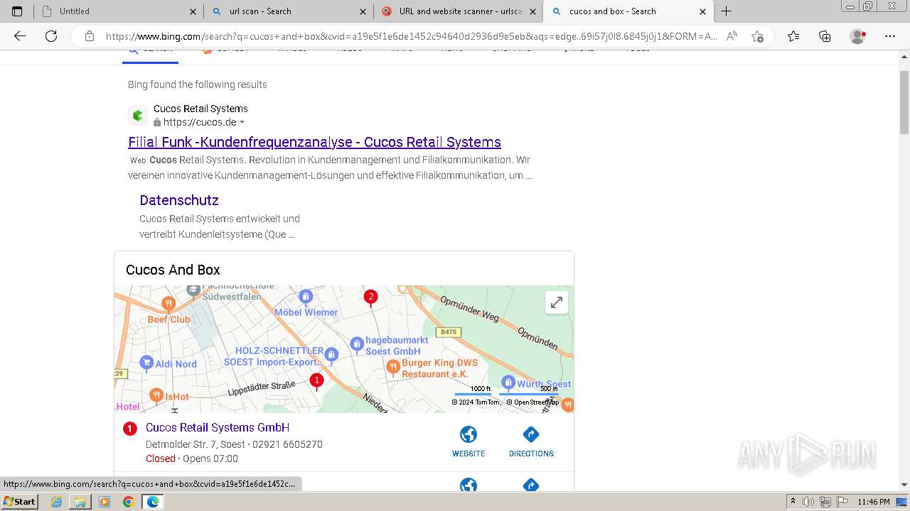Open Collections panel

coord(825,36)
